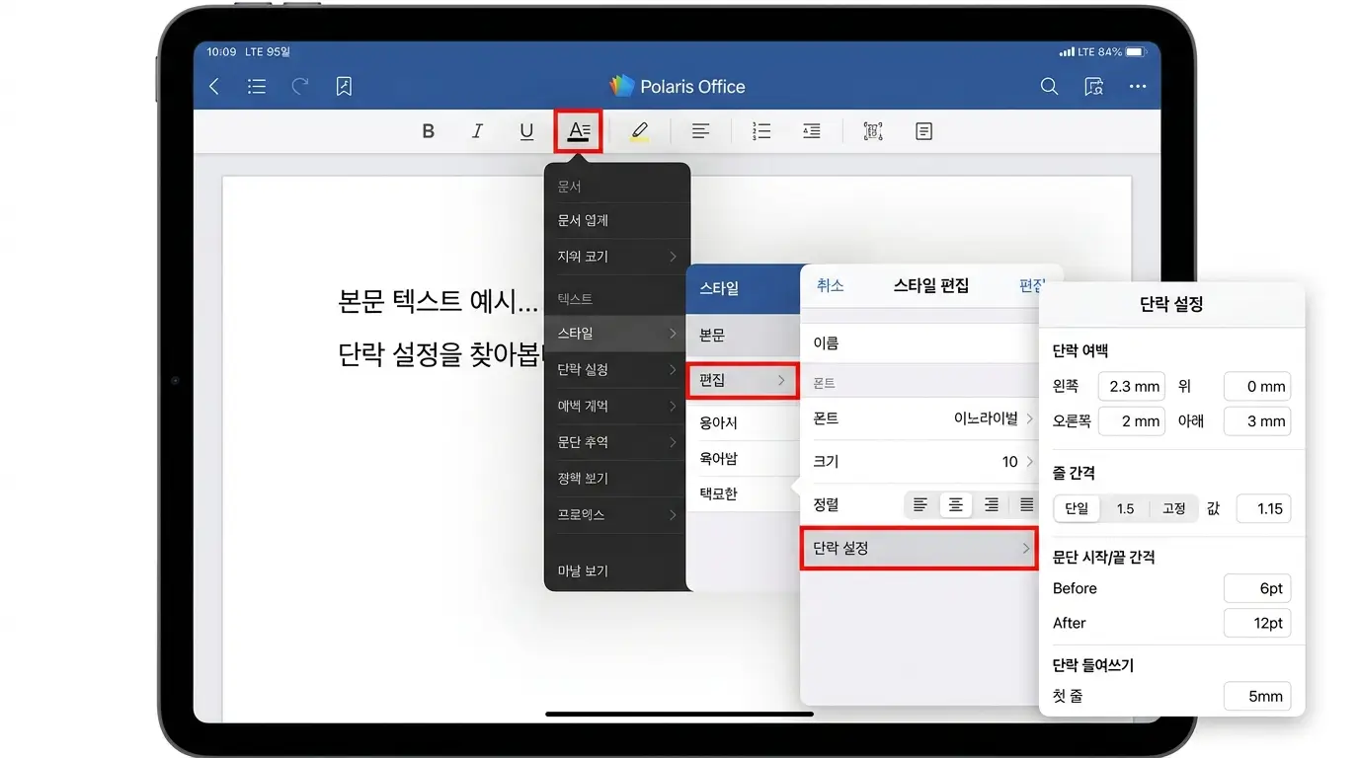The width and height of the screenshot is (1359, 758).
Task: Choose the 용아서 style
Action: pyautogui.click(x=743, y=422)
